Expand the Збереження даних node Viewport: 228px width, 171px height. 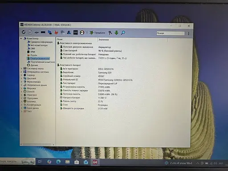point(21,85)
